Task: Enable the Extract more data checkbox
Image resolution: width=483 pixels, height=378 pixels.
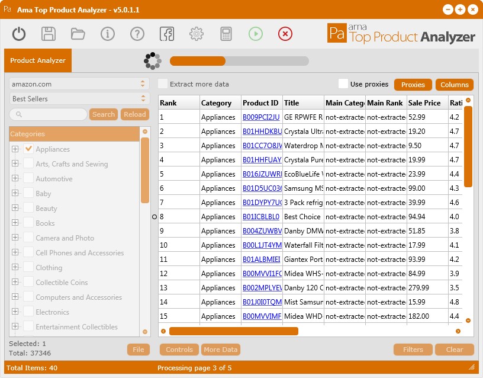Action: click(x=163, y=84)
